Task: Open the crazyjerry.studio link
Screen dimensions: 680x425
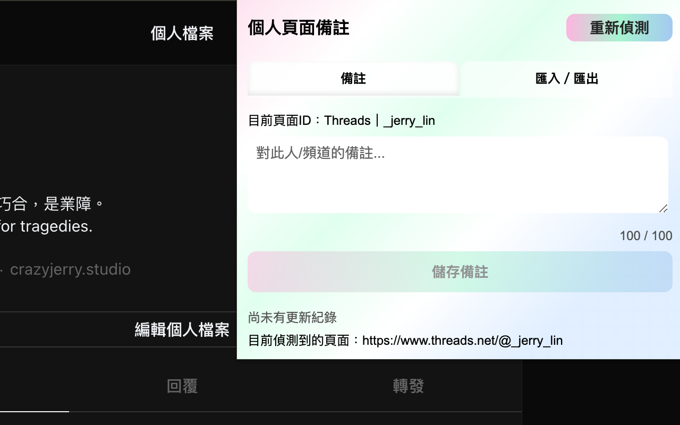Action: [x=70, y=269]
